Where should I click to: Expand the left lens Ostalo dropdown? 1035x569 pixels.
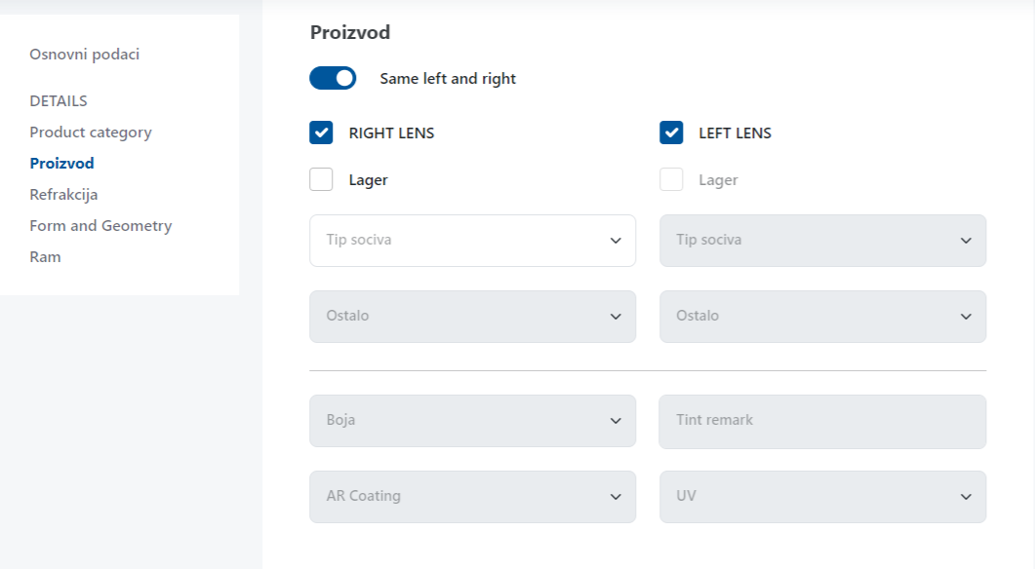point(822,316)
